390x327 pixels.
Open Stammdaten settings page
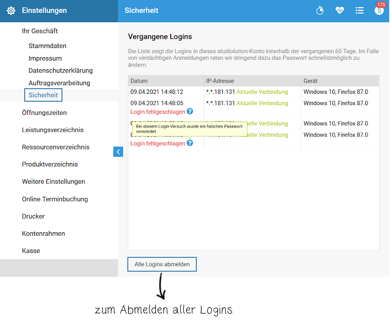click(47, 46)
